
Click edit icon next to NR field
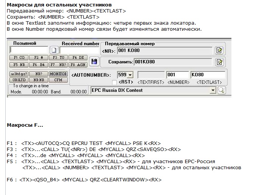(219, 50)
